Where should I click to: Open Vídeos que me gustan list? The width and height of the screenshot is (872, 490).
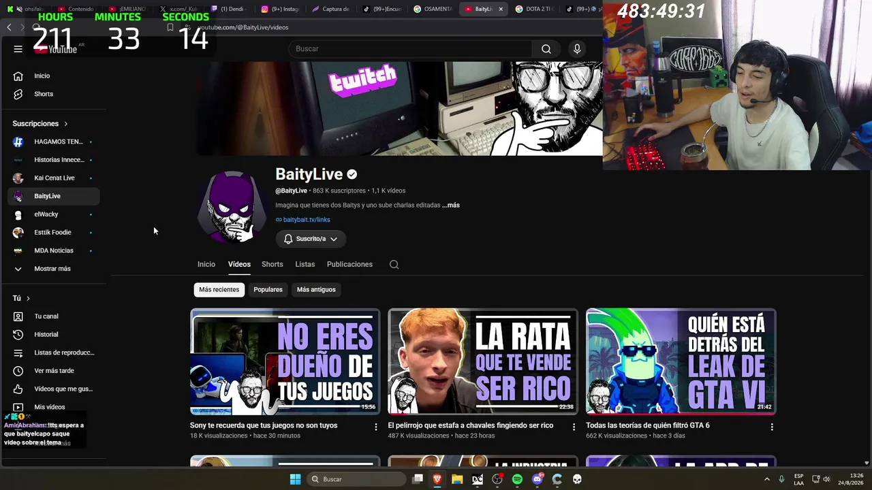[x=54, y=389]
